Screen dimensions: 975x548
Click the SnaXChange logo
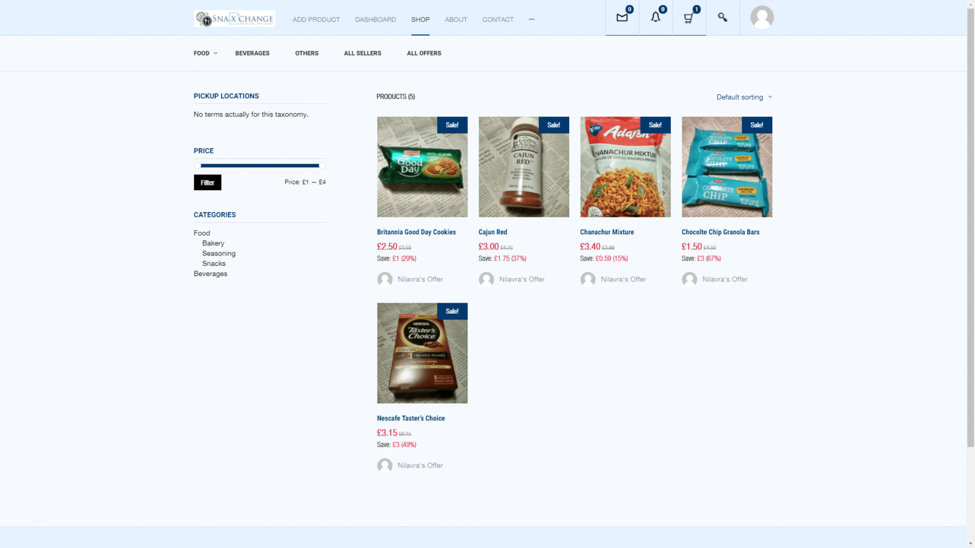tap(235, 19)
